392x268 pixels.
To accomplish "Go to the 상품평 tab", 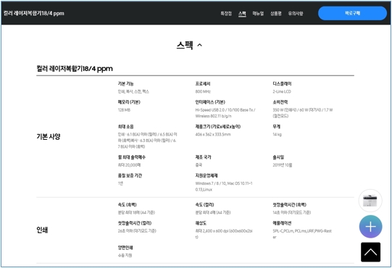I will tap(276, 14).
